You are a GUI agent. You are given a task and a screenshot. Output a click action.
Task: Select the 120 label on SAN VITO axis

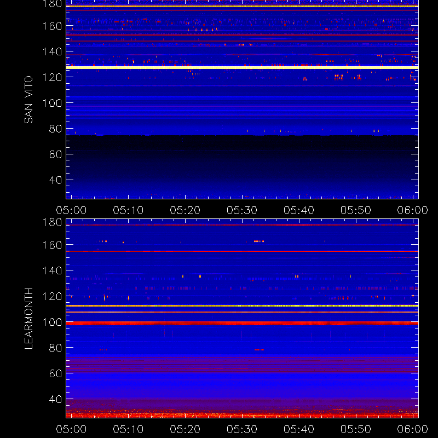(52, 77)
